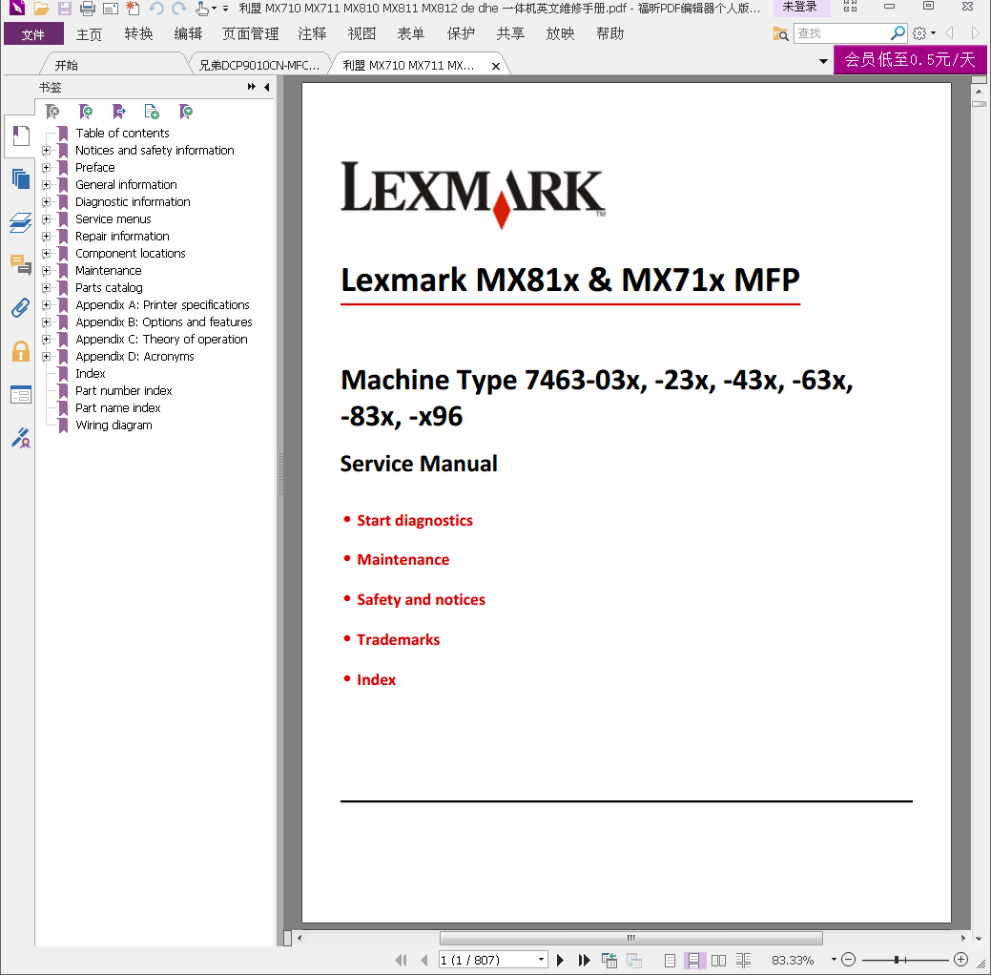
Task: Select the hand tool in quick toolbar
Action: click(x=201, y=9)
